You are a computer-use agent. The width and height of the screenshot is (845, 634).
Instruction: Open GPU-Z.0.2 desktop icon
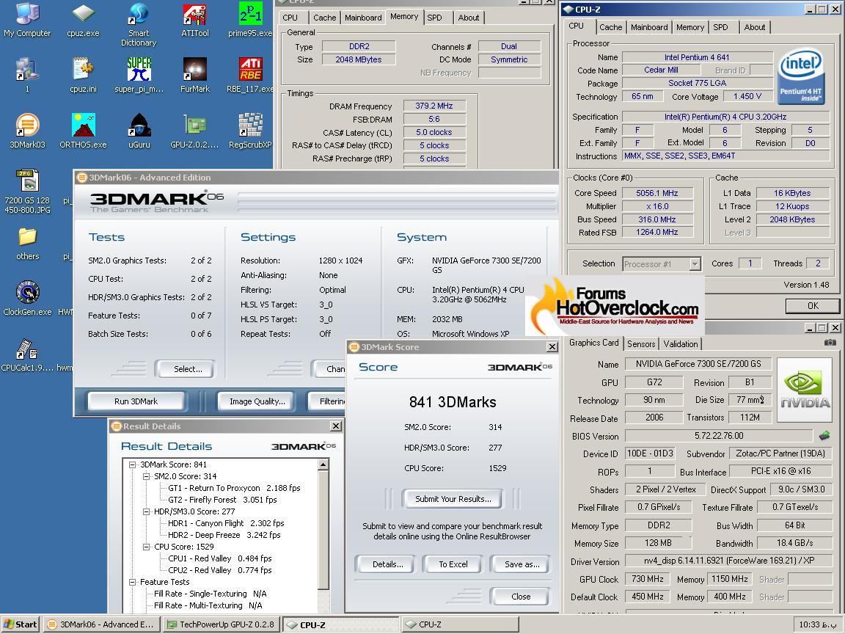pyautogui.click(x=194, y=131)
